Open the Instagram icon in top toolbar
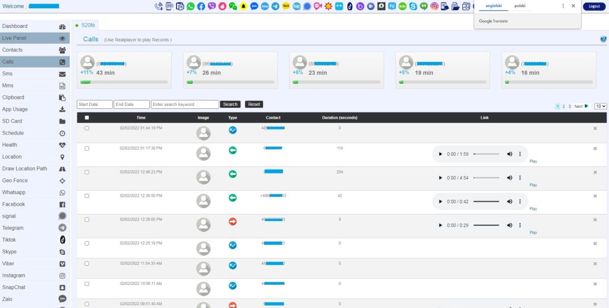 point(435,7)
